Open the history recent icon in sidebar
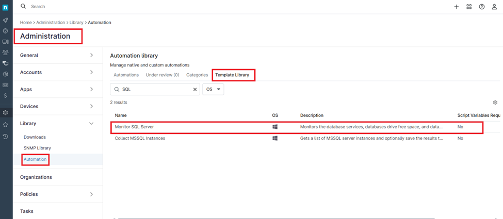Image resolution: width=503 pixels, height=219 pixels. [6, 136]
